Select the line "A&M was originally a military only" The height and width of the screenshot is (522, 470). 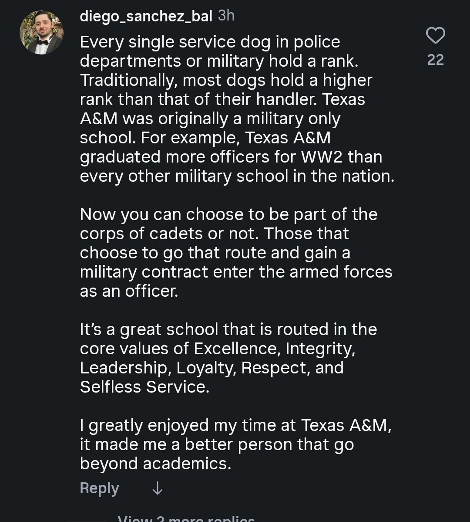(x=210, y=119)
